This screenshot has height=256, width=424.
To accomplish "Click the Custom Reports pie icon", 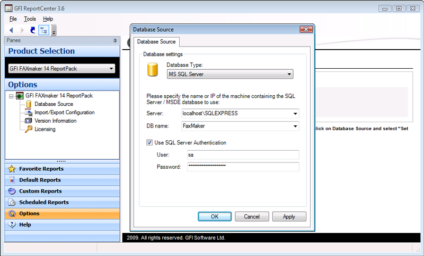I will (x=12, y=191).
